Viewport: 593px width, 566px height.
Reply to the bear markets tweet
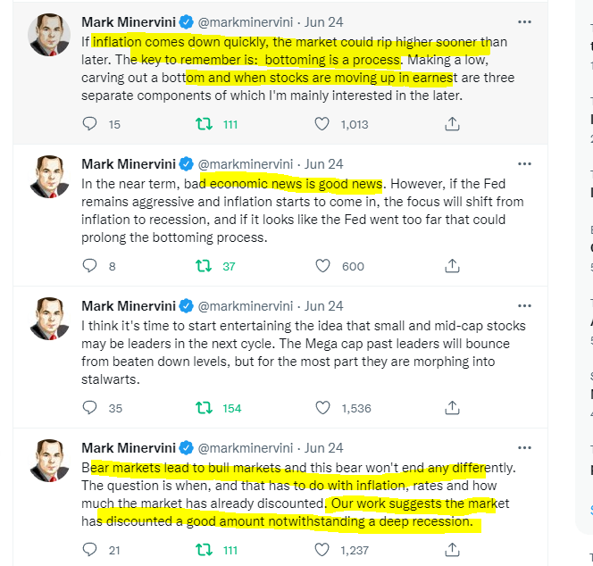89,550
